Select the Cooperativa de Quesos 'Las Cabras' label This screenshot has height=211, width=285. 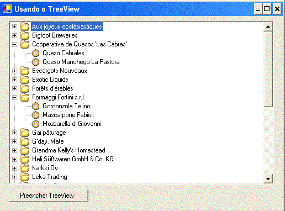(x=80, y=44)
